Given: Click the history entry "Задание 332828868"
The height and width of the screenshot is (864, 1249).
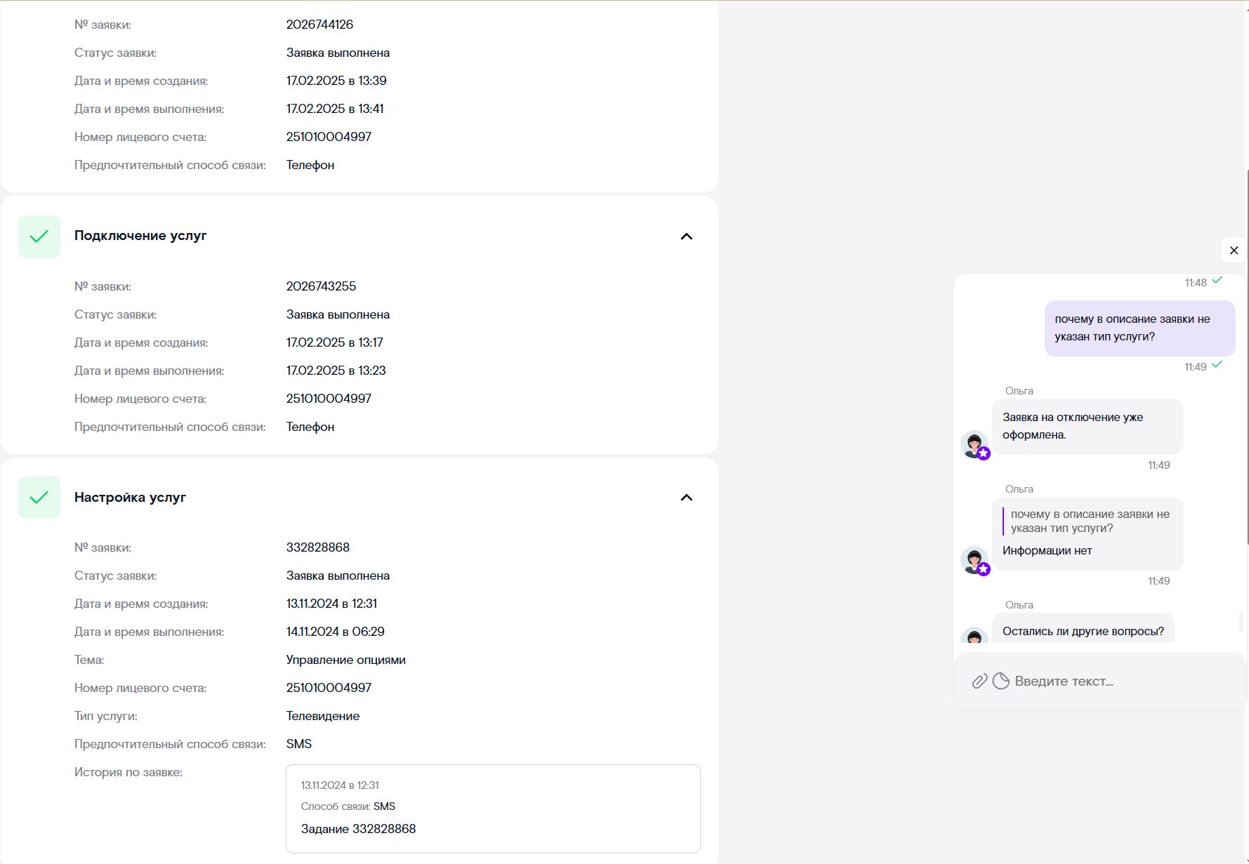Looking at the screenshot, I should coord(358,829).
